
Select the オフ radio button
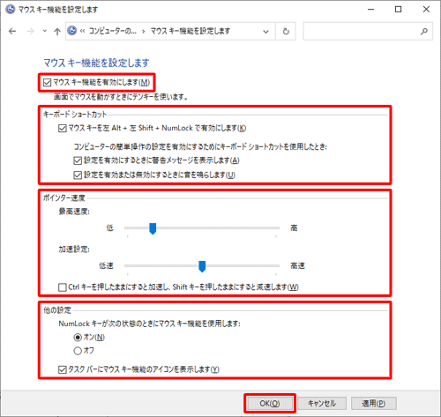coord(78,351)
